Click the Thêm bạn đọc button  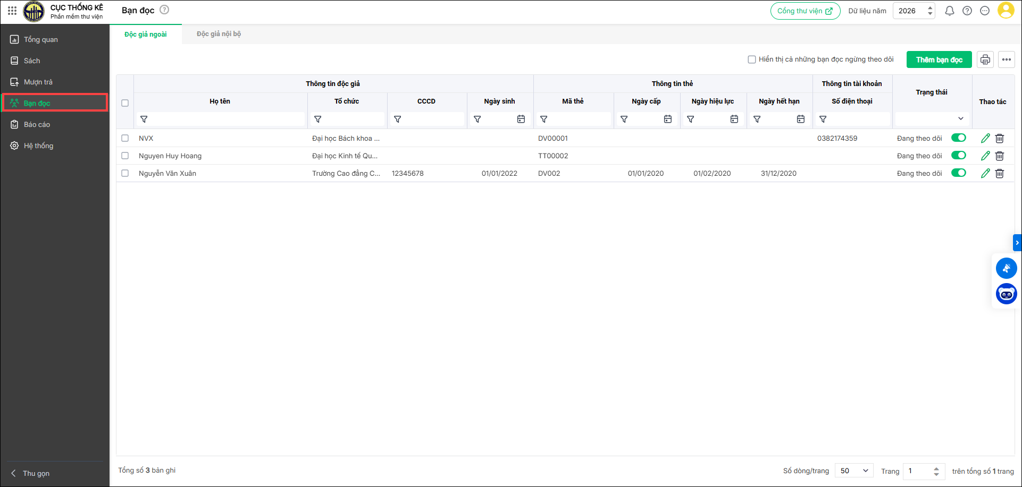(939, 59)
